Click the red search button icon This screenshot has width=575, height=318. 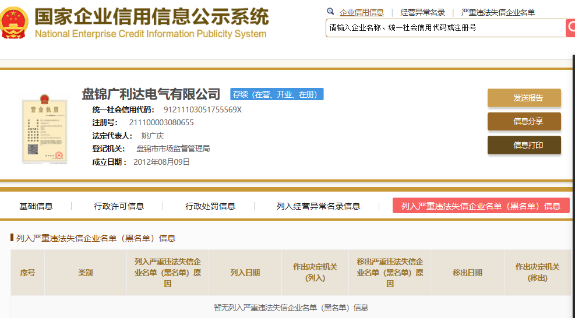click(570, 28)
